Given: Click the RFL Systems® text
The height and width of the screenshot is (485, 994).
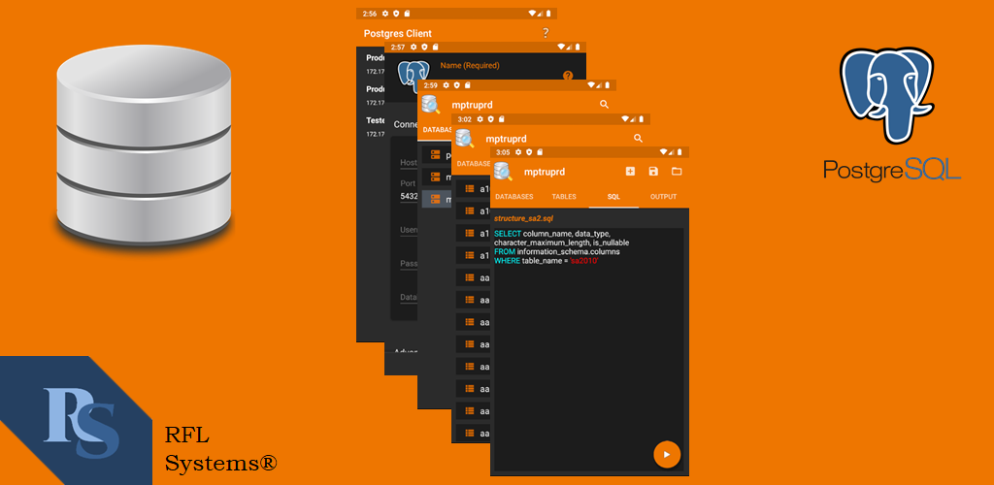Looking at the screenshot, I should coord(220,449).
